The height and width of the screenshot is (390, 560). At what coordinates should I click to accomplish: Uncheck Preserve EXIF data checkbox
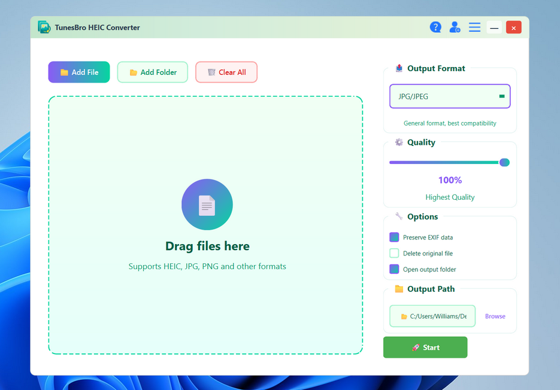pyautogui.click(x=394, y=237)
